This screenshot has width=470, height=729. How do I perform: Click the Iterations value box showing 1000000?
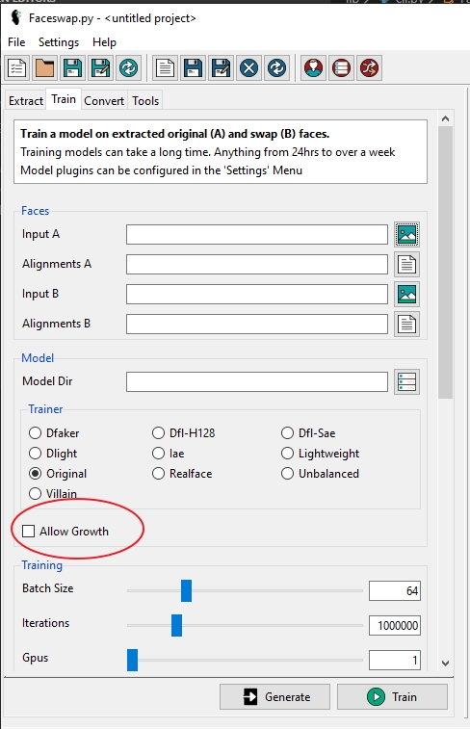[395, 625]
